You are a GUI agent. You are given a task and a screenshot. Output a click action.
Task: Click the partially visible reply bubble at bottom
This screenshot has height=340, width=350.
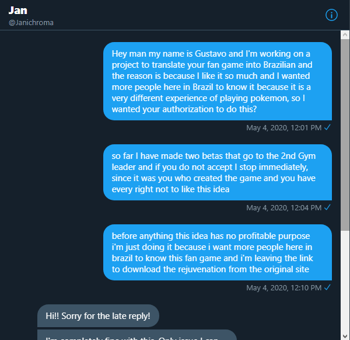137,335
